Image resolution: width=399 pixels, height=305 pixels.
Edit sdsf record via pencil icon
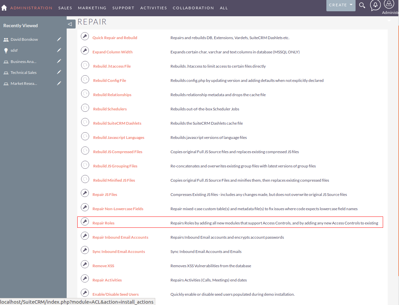[x=59, y=50]
